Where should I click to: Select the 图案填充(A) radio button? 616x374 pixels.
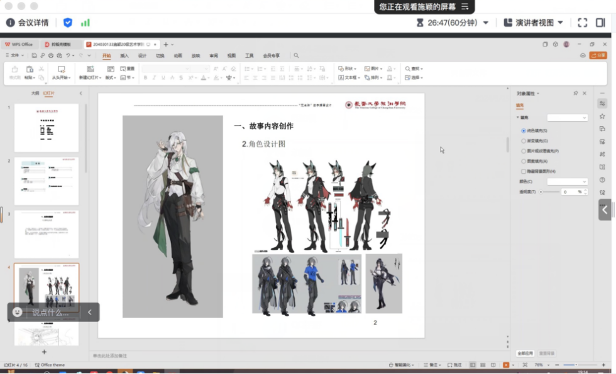coord(524,161)
